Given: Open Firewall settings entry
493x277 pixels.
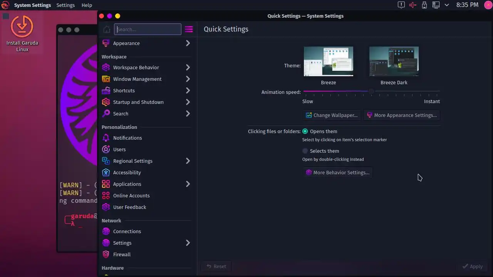Looking at the screenshot, I should [146, 254].
